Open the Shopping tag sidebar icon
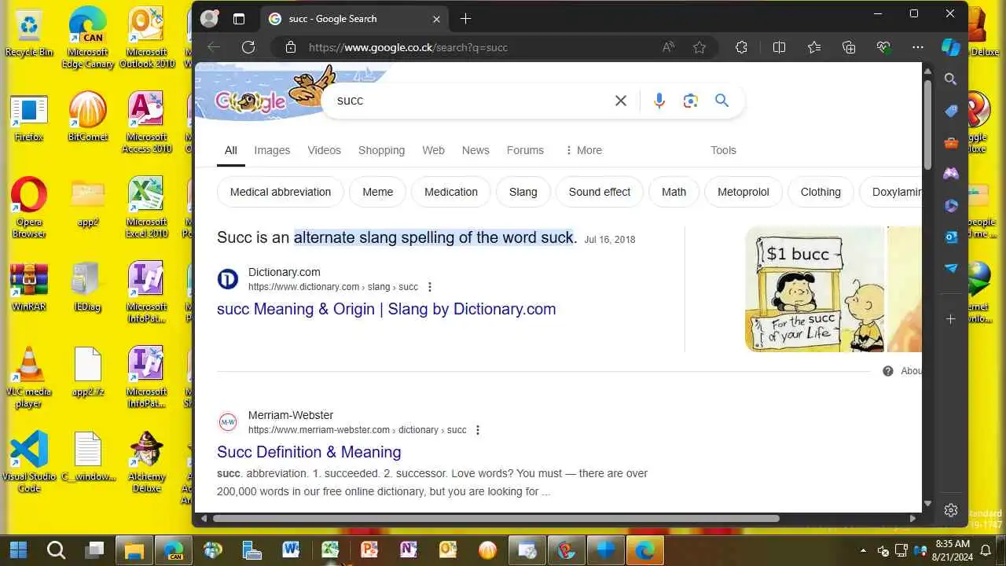The image size is (1006, 566). pos(951,111)
